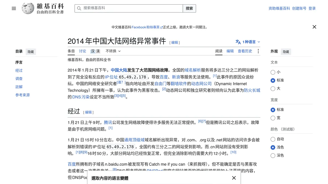The width and height of the screenshot is (328, 184).
Task: Open the 不转换 variant dropdown
Action: coord(113,51)
